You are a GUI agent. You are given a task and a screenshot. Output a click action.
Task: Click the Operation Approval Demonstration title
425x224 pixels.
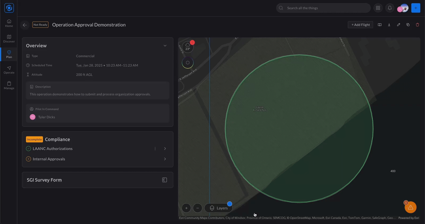tap(89, 25)
